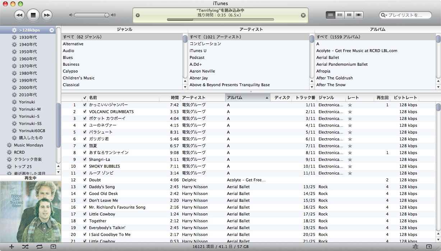Add a new playlist with plus button
This screenshot has height=251, width=441.
pos(12,247)
